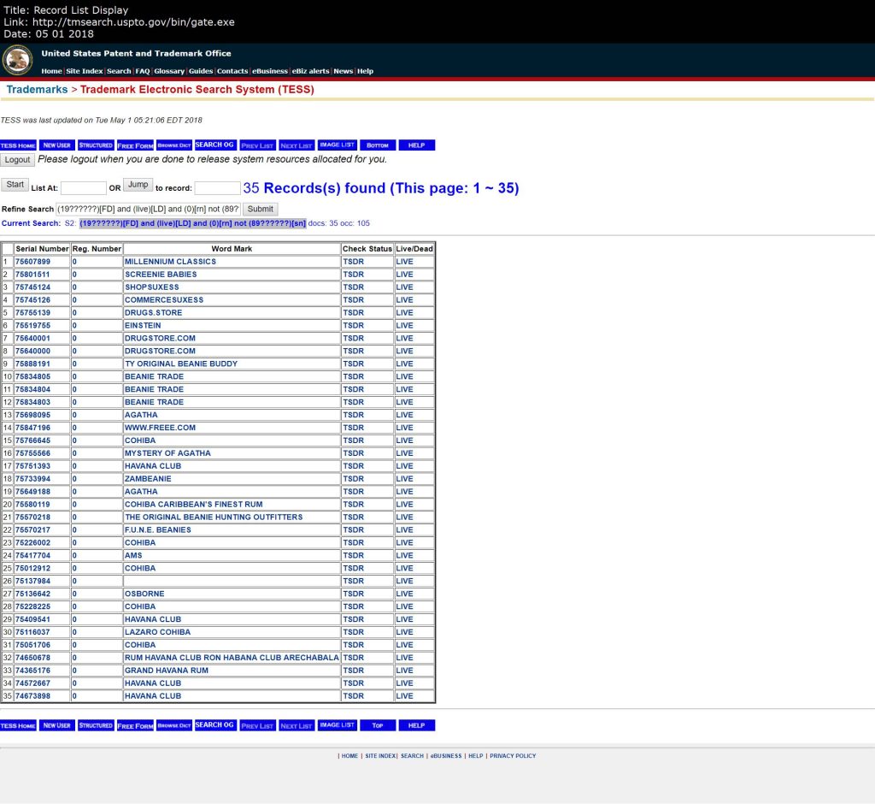Focus the List At input field

tap(83, 188)
